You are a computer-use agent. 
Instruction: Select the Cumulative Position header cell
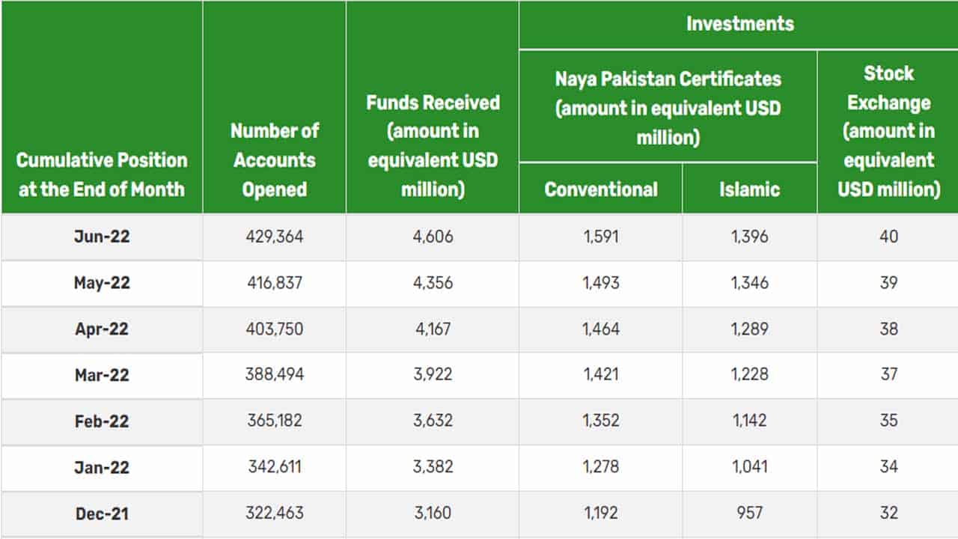(x=102, y=174)
